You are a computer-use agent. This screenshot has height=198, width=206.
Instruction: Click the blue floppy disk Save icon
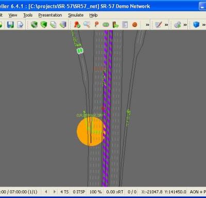(10, 25)
